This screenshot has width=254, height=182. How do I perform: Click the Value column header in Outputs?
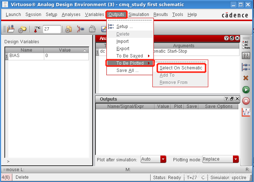point(163,106)
